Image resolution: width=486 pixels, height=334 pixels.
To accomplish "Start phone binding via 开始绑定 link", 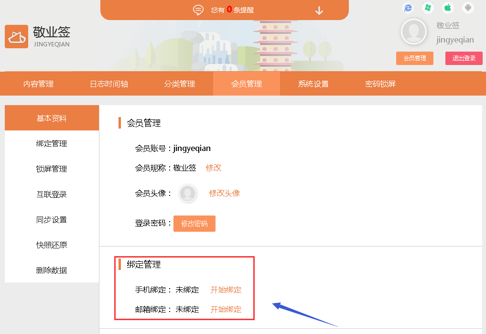I will (x=225, y=290).
